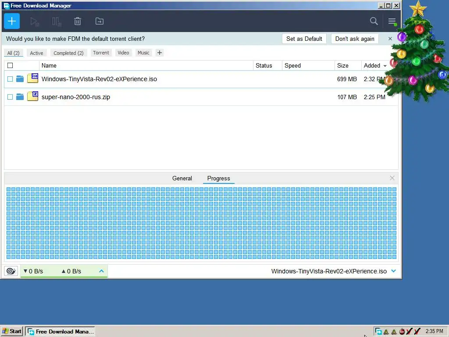The image size is (449, 337).
Task: Click the Don't ask again button
Action: 355,39
